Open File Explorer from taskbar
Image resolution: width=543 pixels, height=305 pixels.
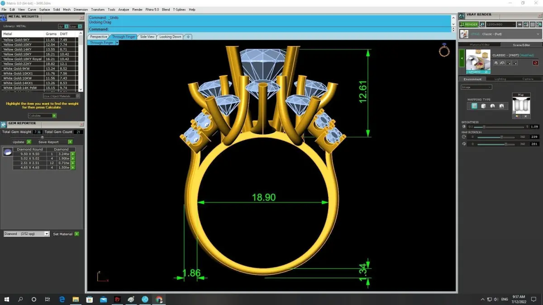(x=76, y=299)
